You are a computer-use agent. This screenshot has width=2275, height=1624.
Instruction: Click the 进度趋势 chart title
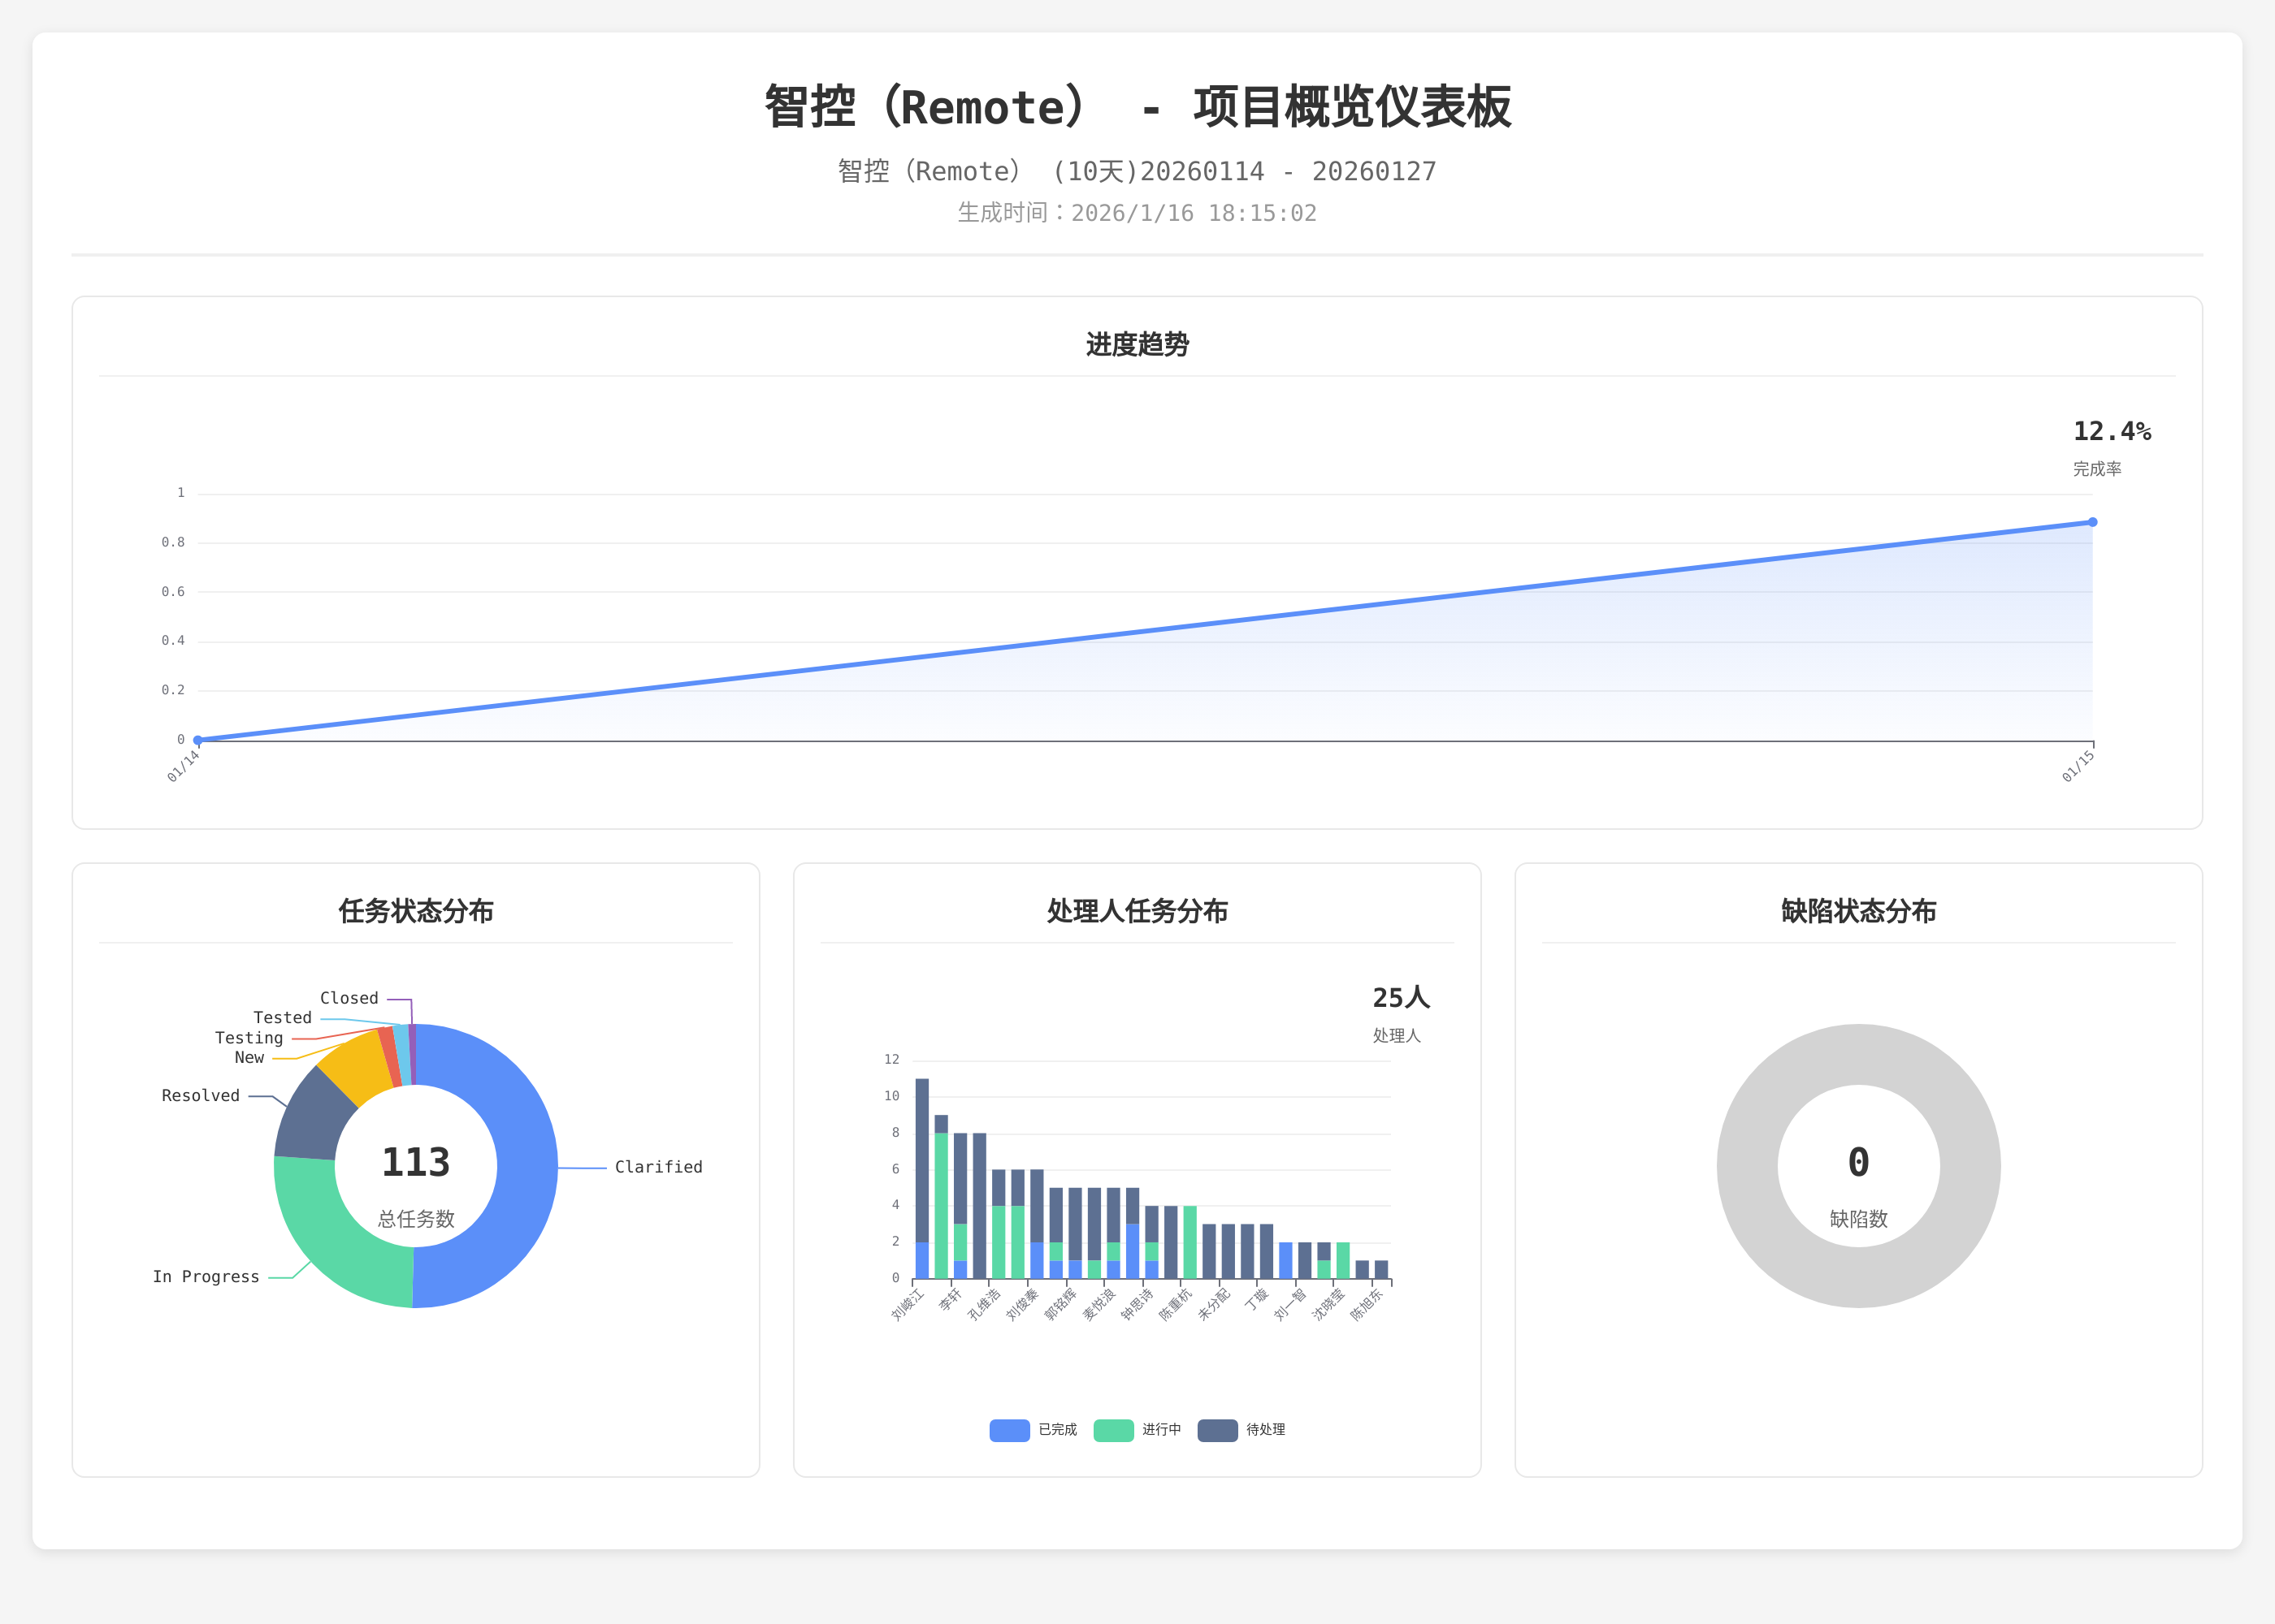[x=1137, y=345]
